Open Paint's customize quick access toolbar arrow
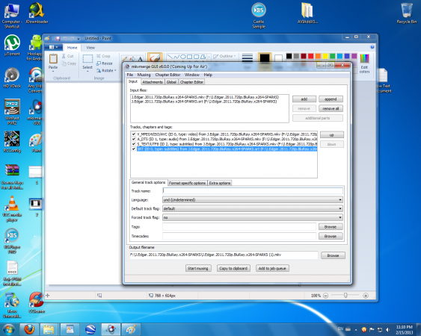Viewport: 421px width, 336px height. 79,39
